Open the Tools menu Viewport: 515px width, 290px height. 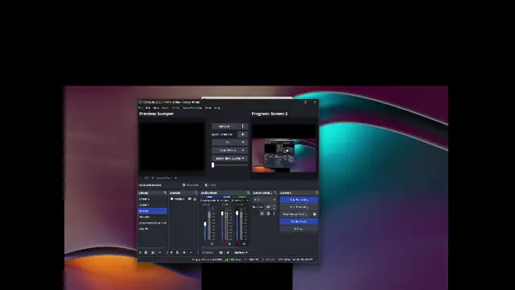click(208, 108)
